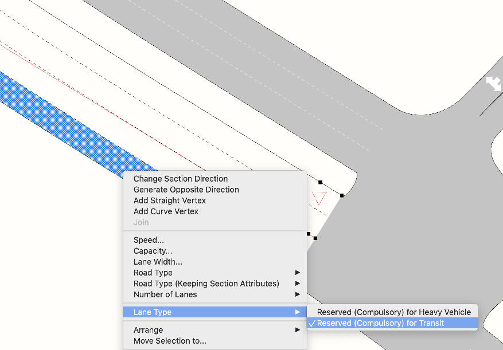Viewport: 503px width, 350px height.
Task: Uncheck Reserved (Compulsory) for Transit
Action: [x=380, y=323]
